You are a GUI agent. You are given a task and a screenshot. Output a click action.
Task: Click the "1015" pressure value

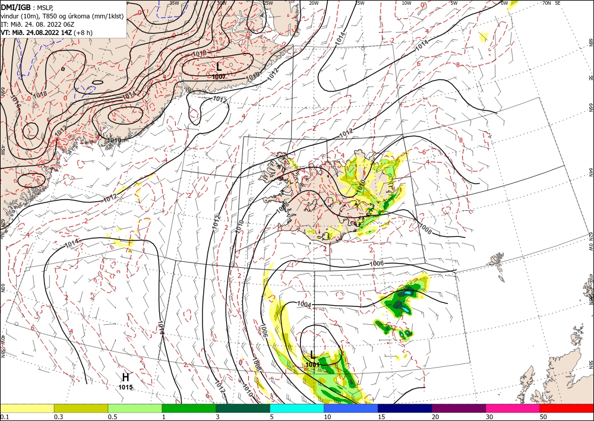[x=125, y=387]
